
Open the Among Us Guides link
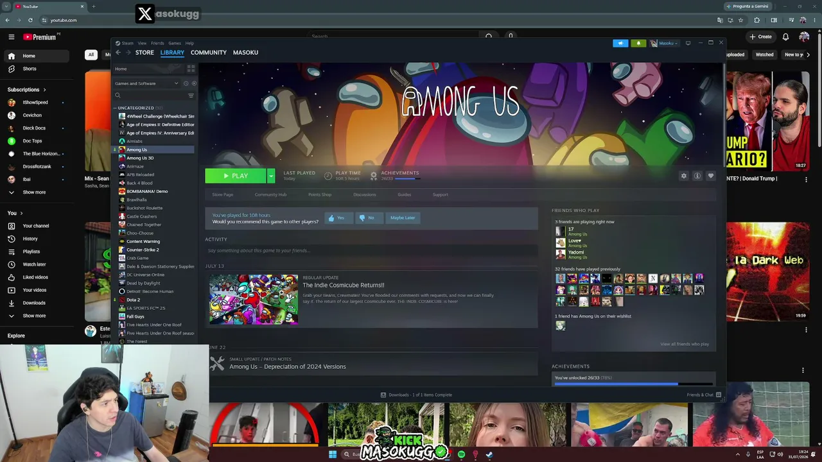click(404, 194)
